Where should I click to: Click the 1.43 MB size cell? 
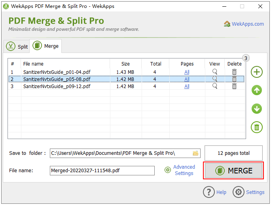tap(125, 72)
